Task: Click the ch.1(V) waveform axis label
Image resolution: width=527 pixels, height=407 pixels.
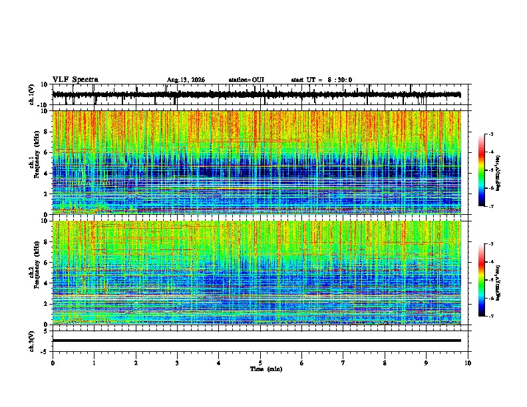Action: tap(32, 94)
